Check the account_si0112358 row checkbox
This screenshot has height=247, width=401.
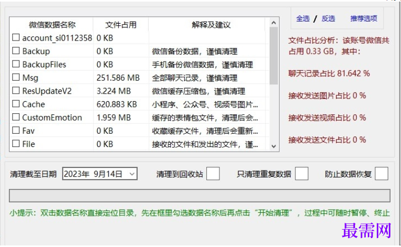click(16, 37)
